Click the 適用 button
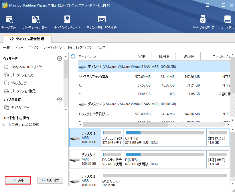Viewport: 235px width, 192px height. coord(18,180)
